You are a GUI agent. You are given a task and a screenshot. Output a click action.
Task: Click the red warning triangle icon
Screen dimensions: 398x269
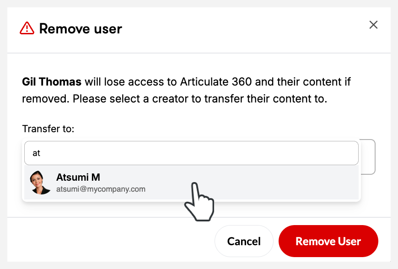(27, 28)
